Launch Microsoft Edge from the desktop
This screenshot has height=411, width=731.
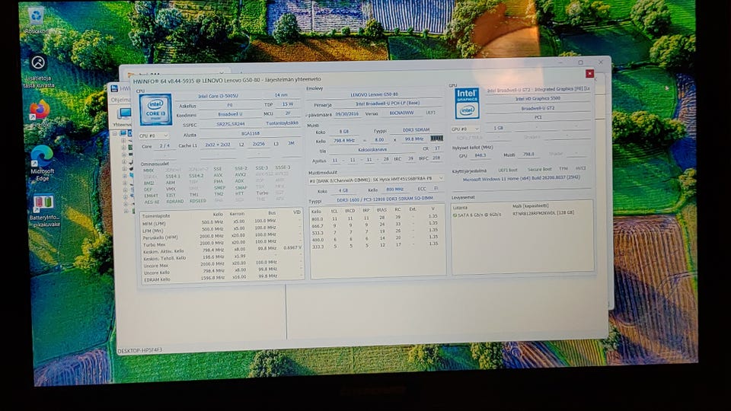(42, 163)
